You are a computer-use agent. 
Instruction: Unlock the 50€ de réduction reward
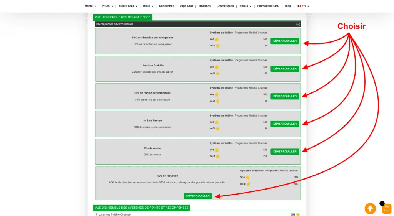[x=198, y=196]
